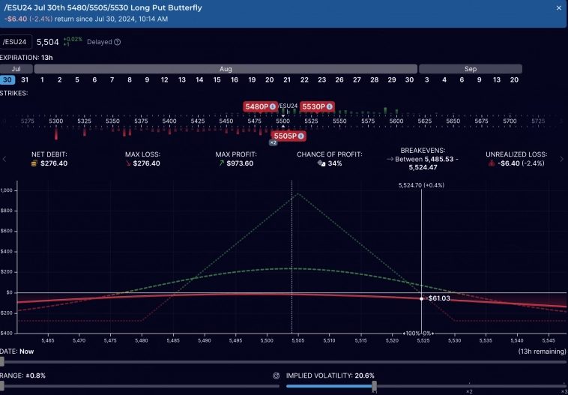Image resolution: width=568 pixels, height=395 pixels.
Task: Click the Aug month header bar
Action: [225, 69]
